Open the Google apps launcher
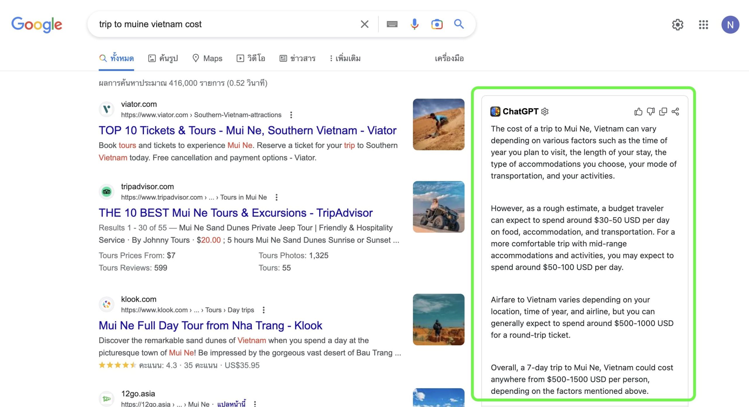Viewport: 749px width, 407px height. (x=703, y=25)
